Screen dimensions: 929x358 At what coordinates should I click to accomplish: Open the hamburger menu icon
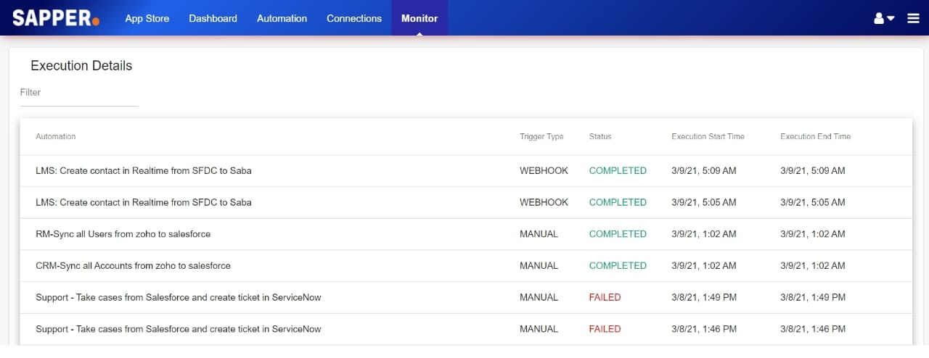click(914, 18)
